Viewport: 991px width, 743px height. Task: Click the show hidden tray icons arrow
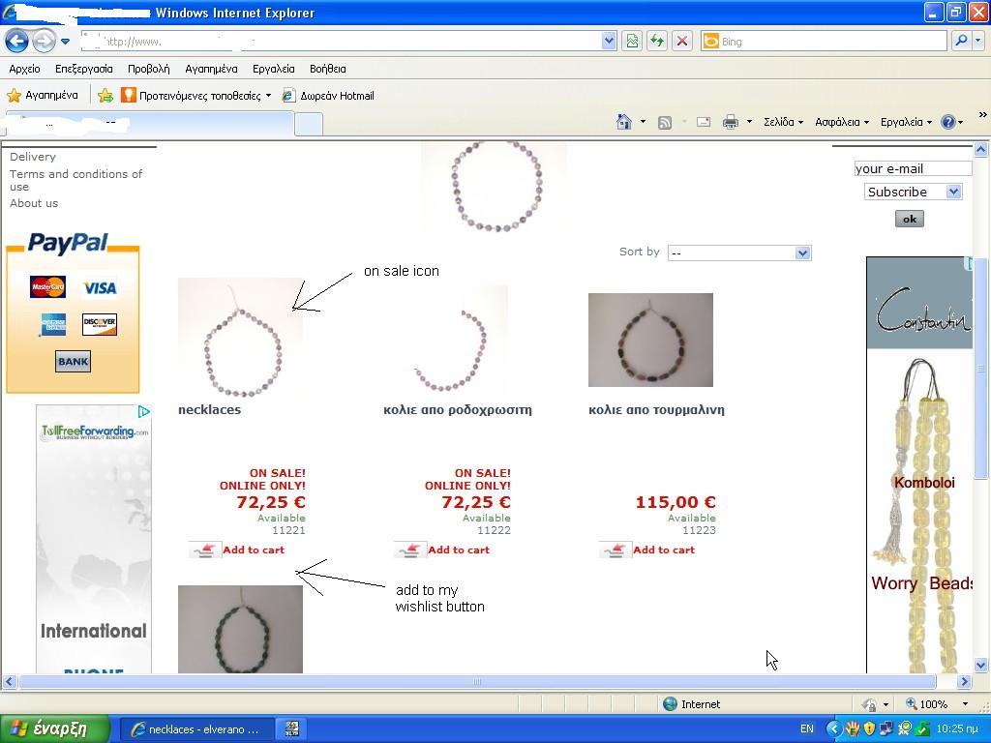click(x=833, y=728)
